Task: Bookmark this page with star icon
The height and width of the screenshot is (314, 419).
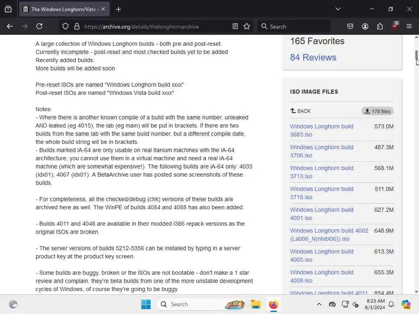Action: (x=247, y=27)
